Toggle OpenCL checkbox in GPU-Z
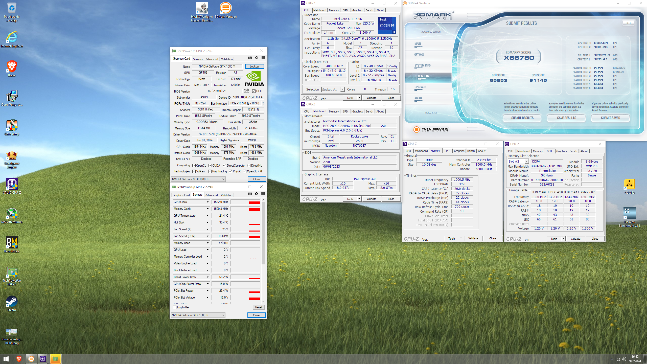Screen dimensions: 647x364 tap(194, 166)
